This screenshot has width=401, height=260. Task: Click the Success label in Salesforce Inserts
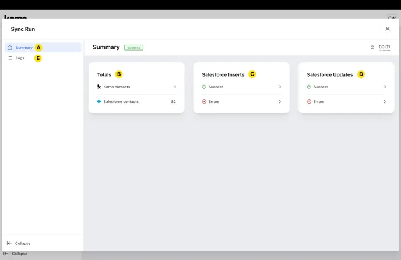coord(216,87)
